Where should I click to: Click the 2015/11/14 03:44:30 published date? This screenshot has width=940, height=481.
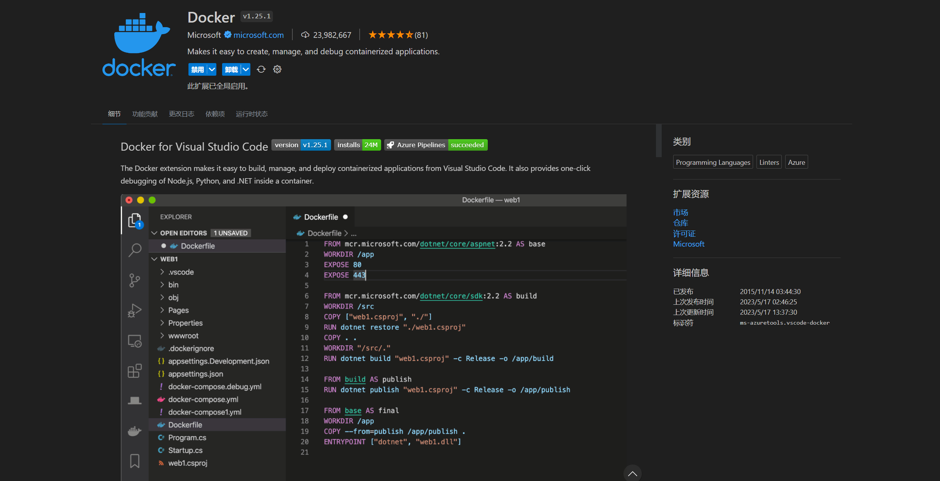[770, 291]
